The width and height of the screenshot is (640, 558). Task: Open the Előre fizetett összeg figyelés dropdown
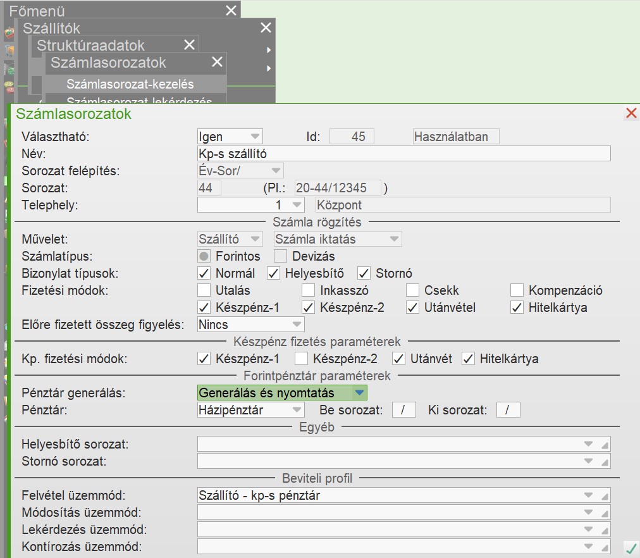point(295,325)
